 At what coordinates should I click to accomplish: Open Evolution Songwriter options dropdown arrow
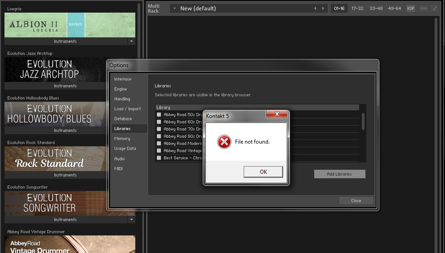pos(131,219)
